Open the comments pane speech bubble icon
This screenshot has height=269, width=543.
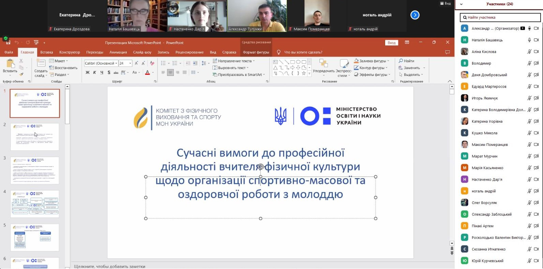click(x=448, y=52)
